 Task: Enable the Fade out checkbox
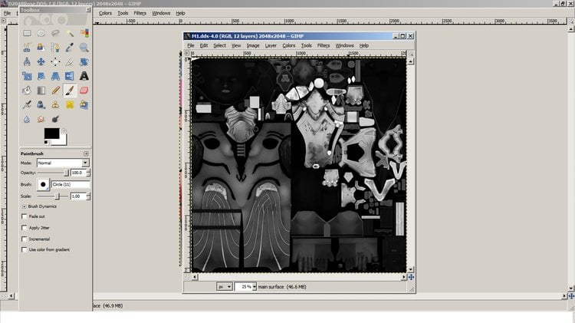pyautogui.click(x=25, y=216)
